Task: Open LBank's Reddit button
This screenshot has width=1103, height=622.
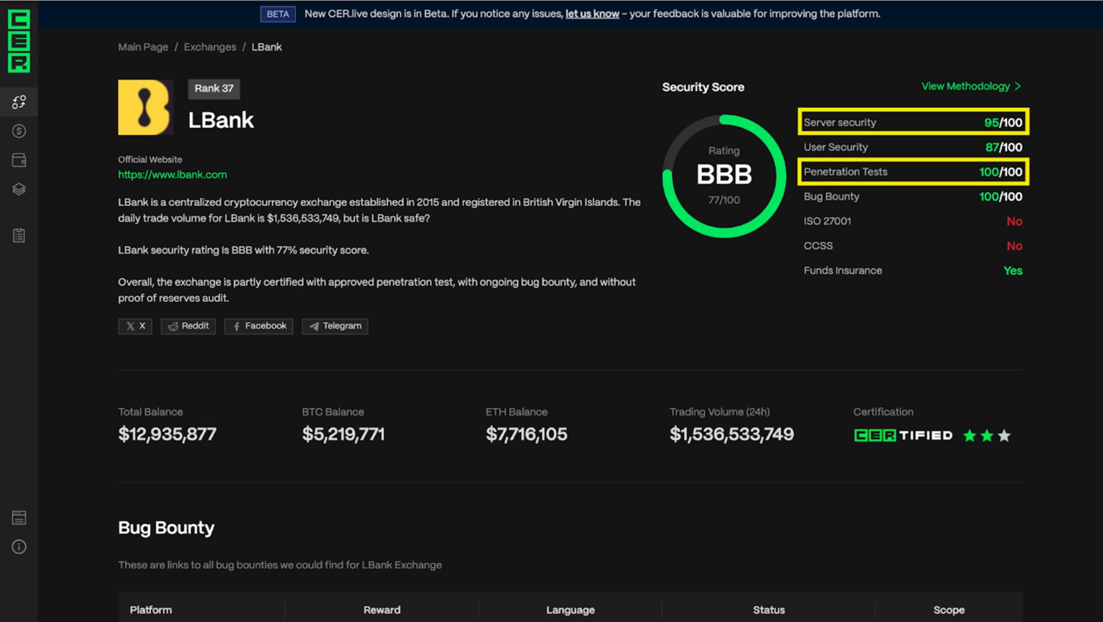Action: point(188,326)
